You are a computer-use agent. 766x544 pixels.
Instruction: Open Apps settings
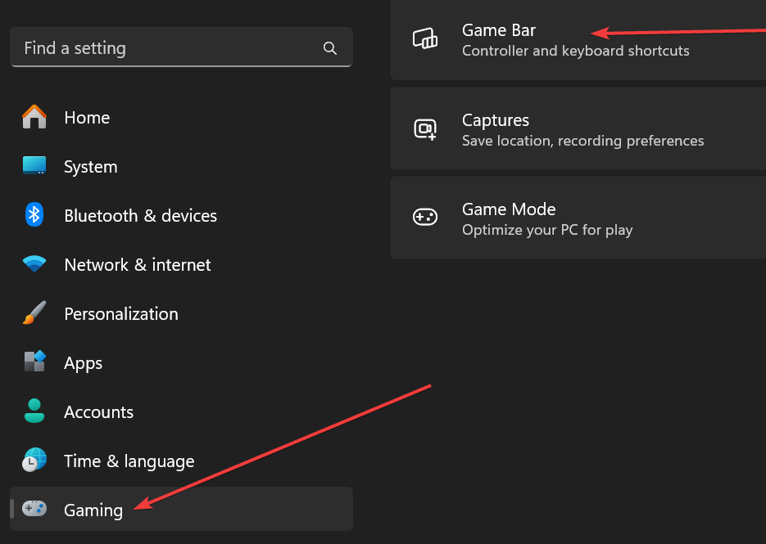click(181, 363)
